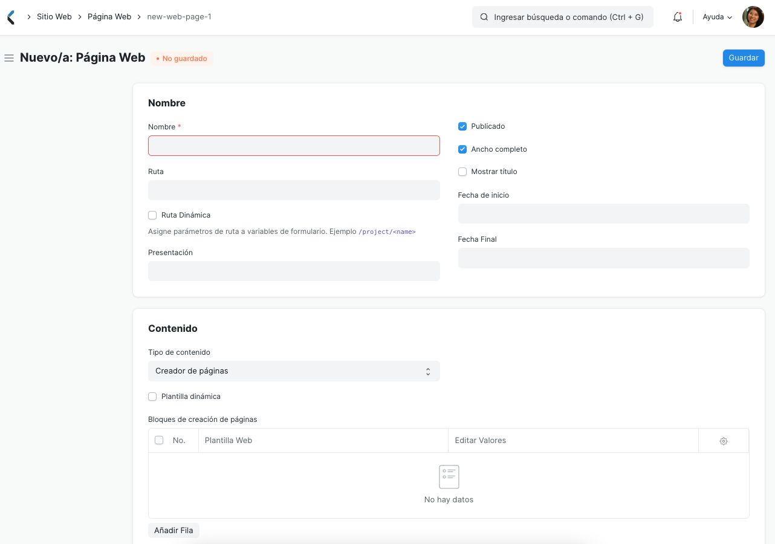The height and width of the screenshot is (544, 775).
Task: Click the Contenido section heading
Action: (x=173, y=329)
